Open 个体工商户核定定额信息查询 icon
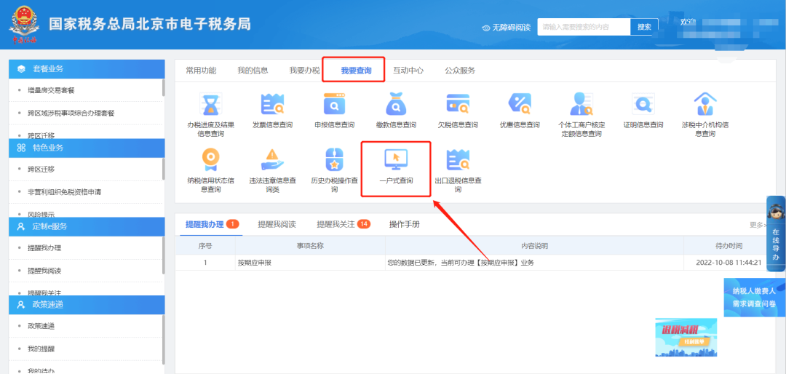The height and width of the screenshot is (374, 786). coord(581,104)
